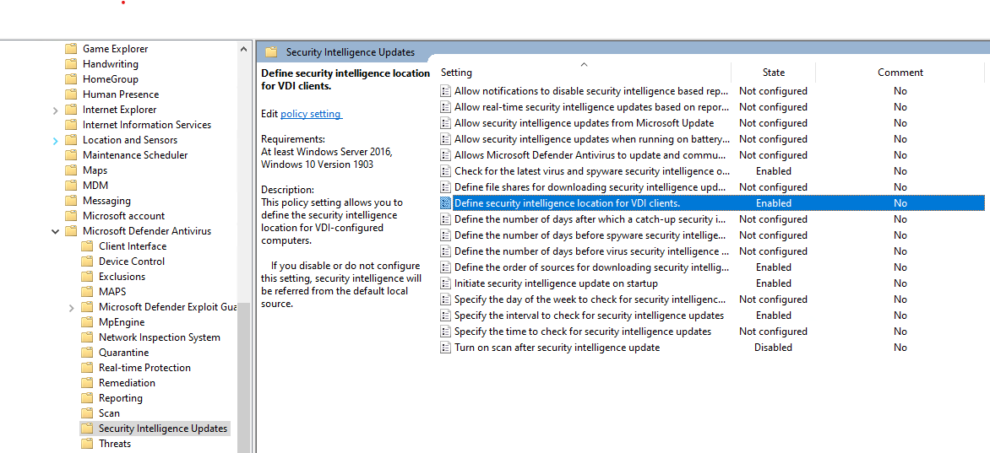Select Define number of days after catch-up setting
The height and width of the screenshot is (453, 990).
coord(590,219)
